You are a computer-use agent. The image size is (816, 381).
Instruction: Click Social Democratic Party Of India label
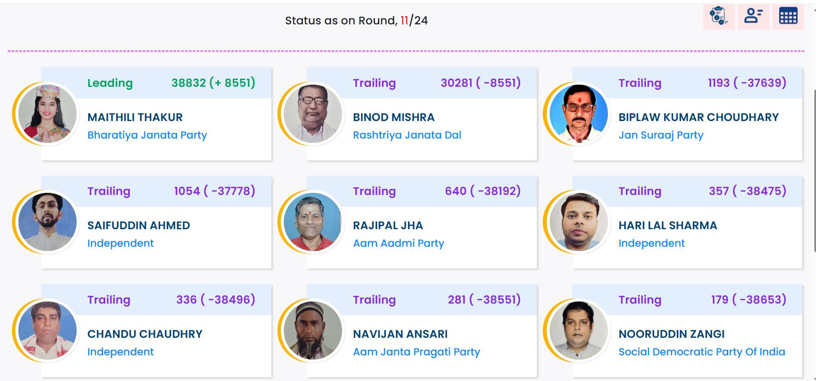701,352
